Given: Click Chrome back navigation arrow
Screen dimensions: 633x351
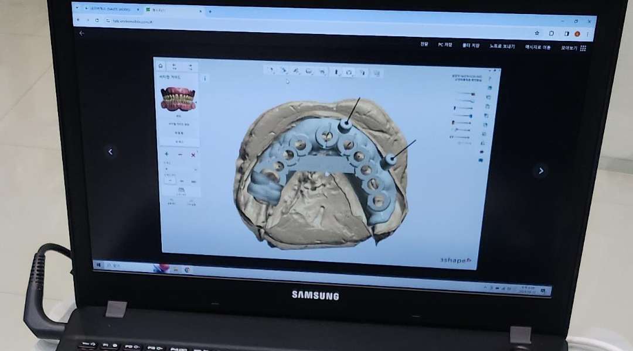Looking at the screenshot, I should (x=79, y=19).
